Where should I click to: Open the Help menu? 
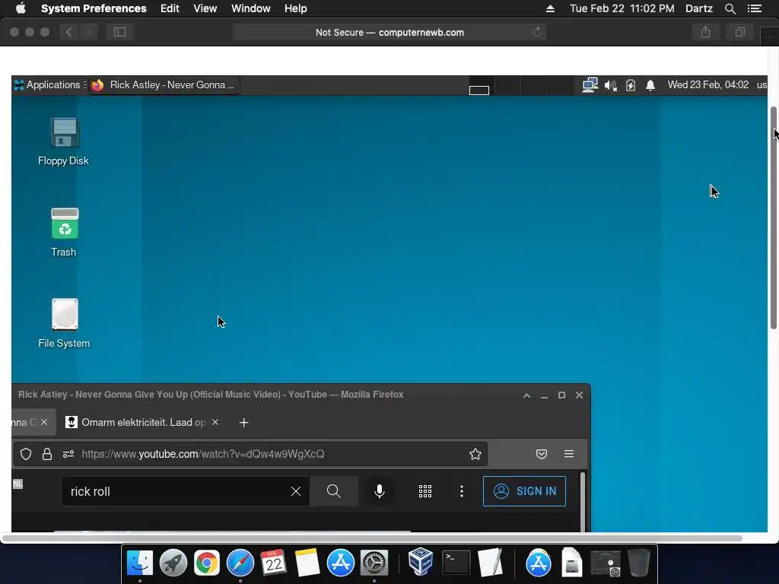[296, 8]
